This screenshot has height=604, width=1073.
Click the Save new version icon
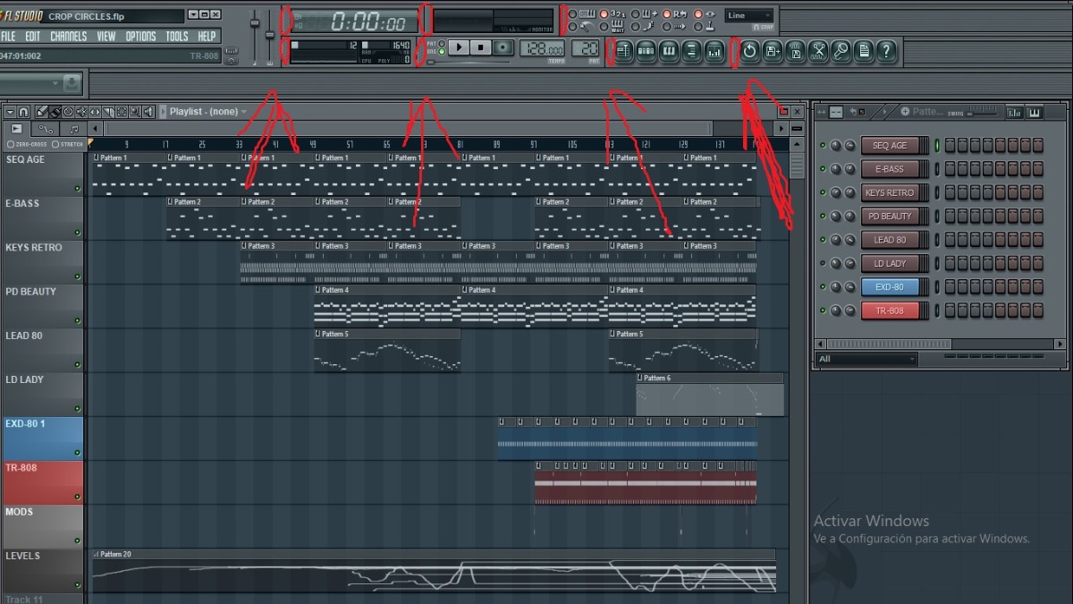point(773,52)
